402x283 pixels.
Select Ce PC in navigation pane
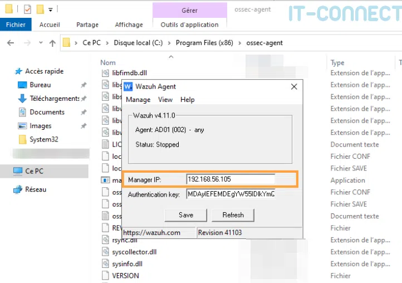(x=34, y=171)
